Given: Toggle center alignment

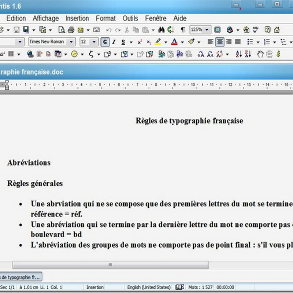Looking at the screenshot, I should click(220, 42).
